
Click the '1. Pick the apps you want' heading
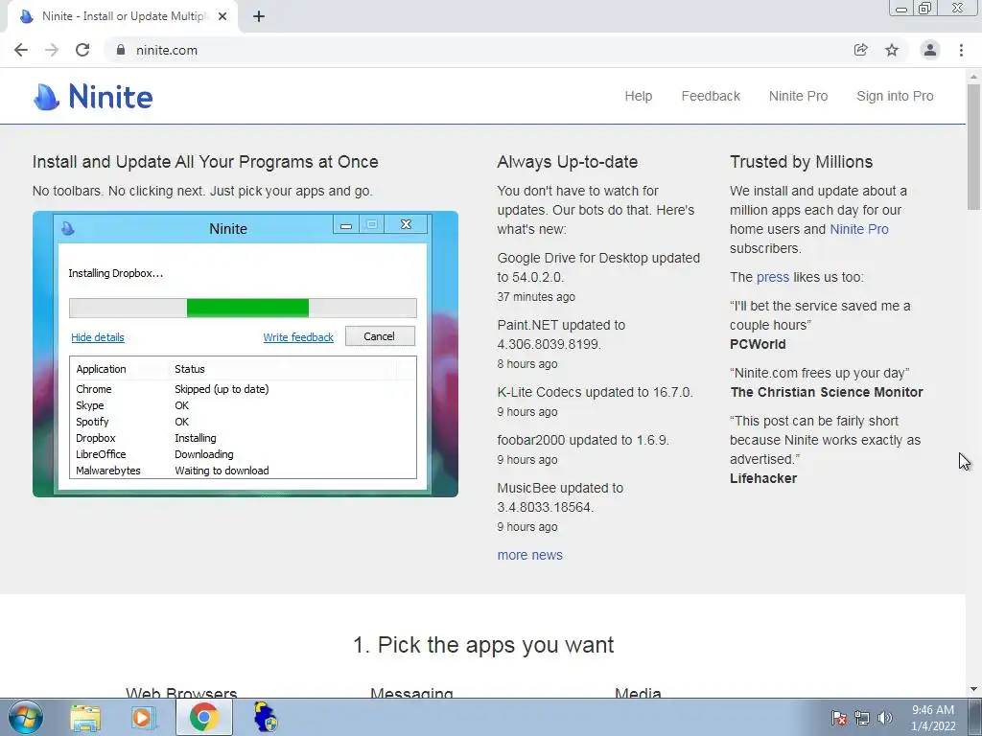click(483, 645)
